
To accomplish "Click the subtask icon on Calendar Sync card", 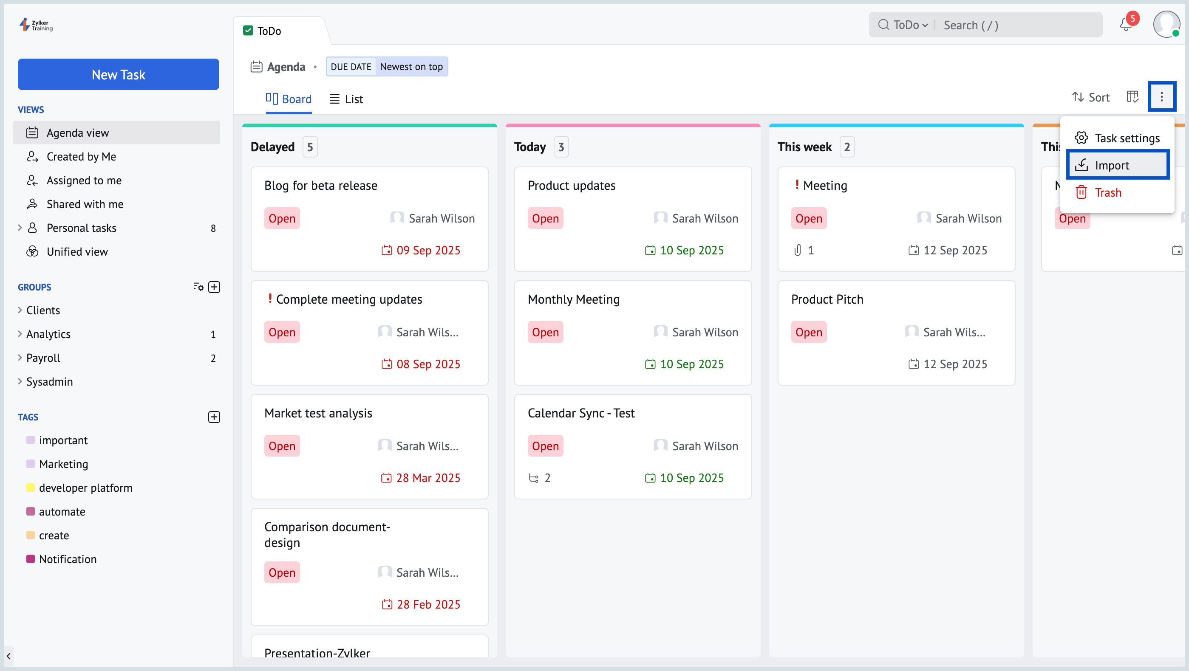I will pyautogui.click(x=534, y=478).
